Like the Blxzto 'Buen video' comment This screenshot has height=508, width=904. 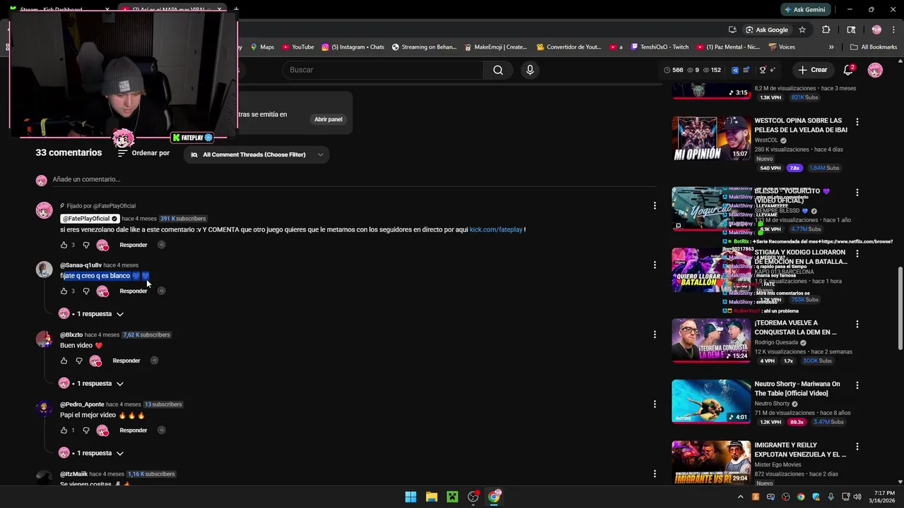pyautogui.click(x=64, y=361)
